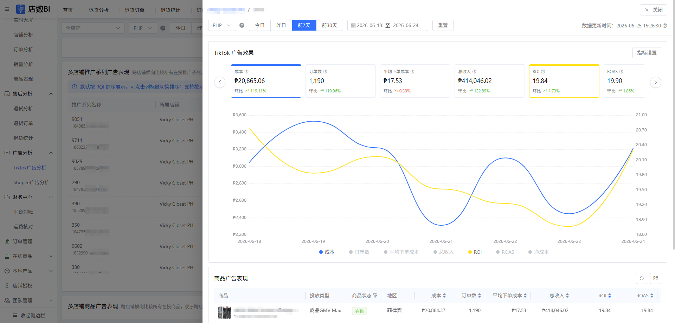
Task: Toggle ROAS series in chart legend
Action: (505, 252)
